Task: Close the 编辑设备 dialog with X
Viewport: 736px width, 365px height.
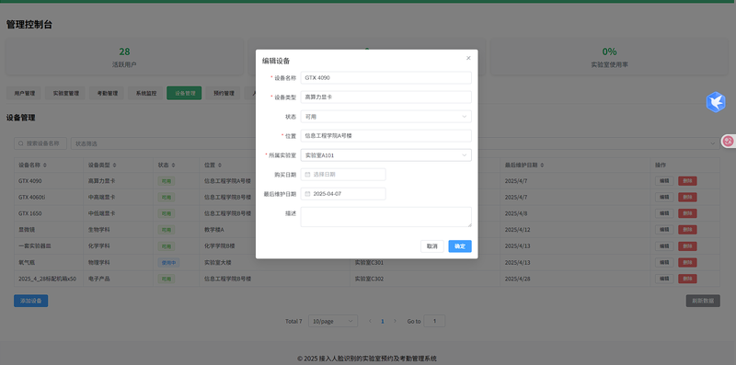Action: 468,58
